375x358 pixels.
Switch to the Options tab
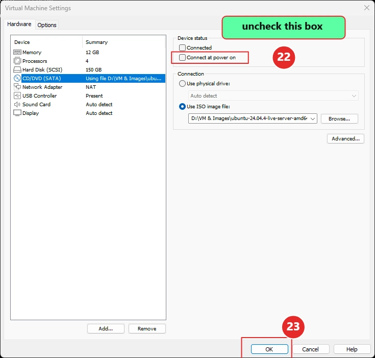pyautogui.click(x=47, y=25)
